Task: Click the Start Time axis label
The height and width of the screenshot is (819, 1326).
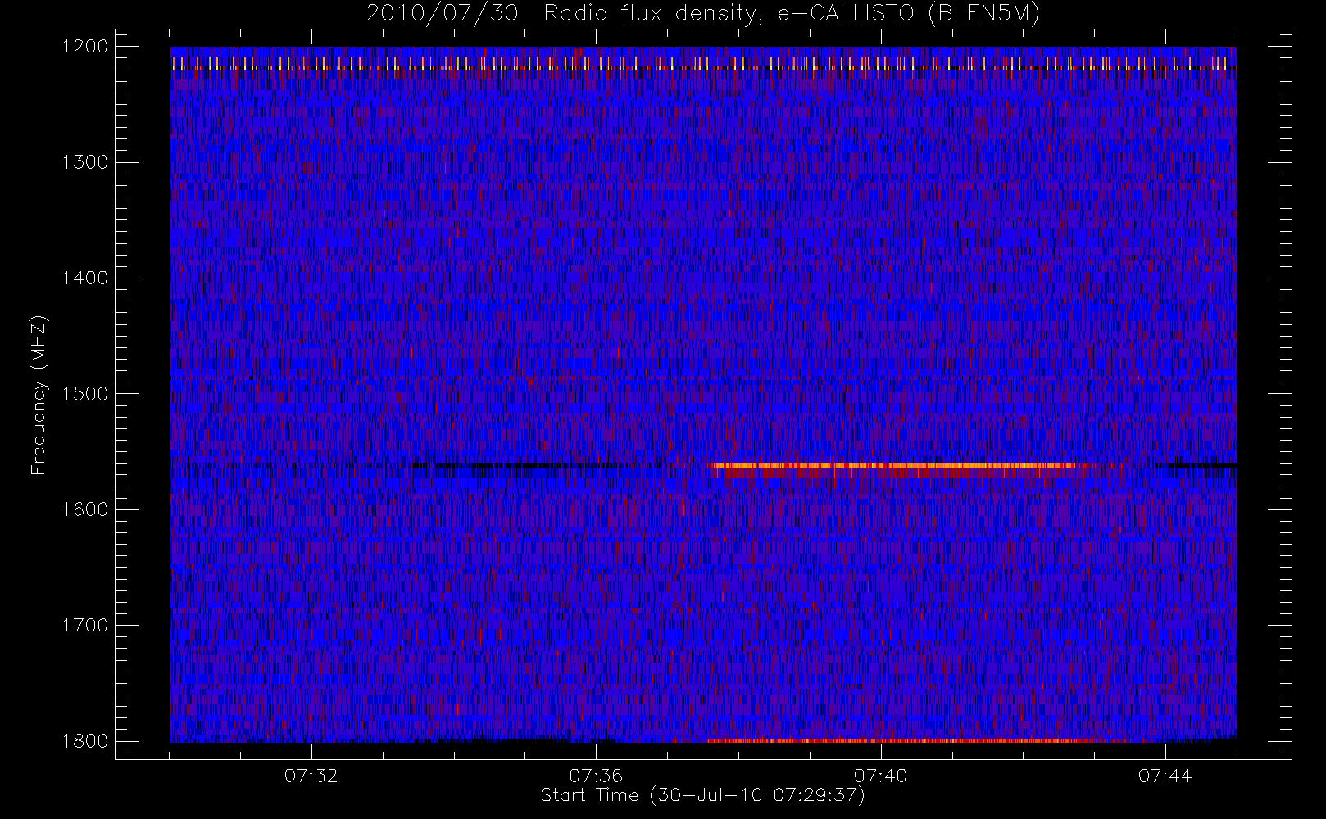Action: click(x=703, y=795)
